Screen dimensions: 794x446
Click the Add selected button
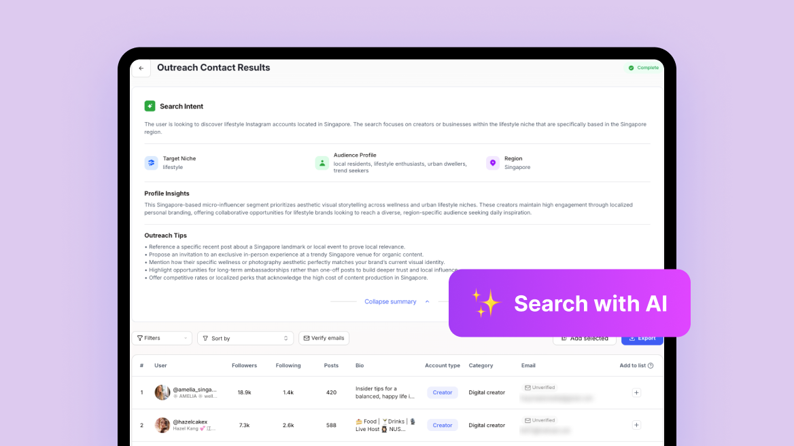point(584,337)
